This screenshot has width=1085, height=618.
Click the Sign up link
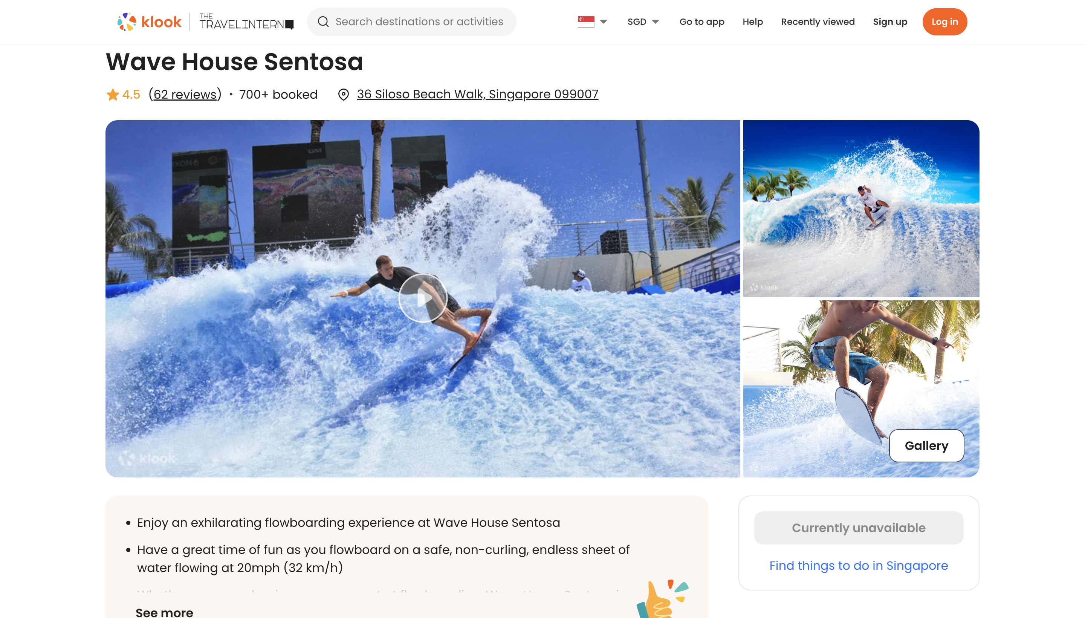point(890,21)
